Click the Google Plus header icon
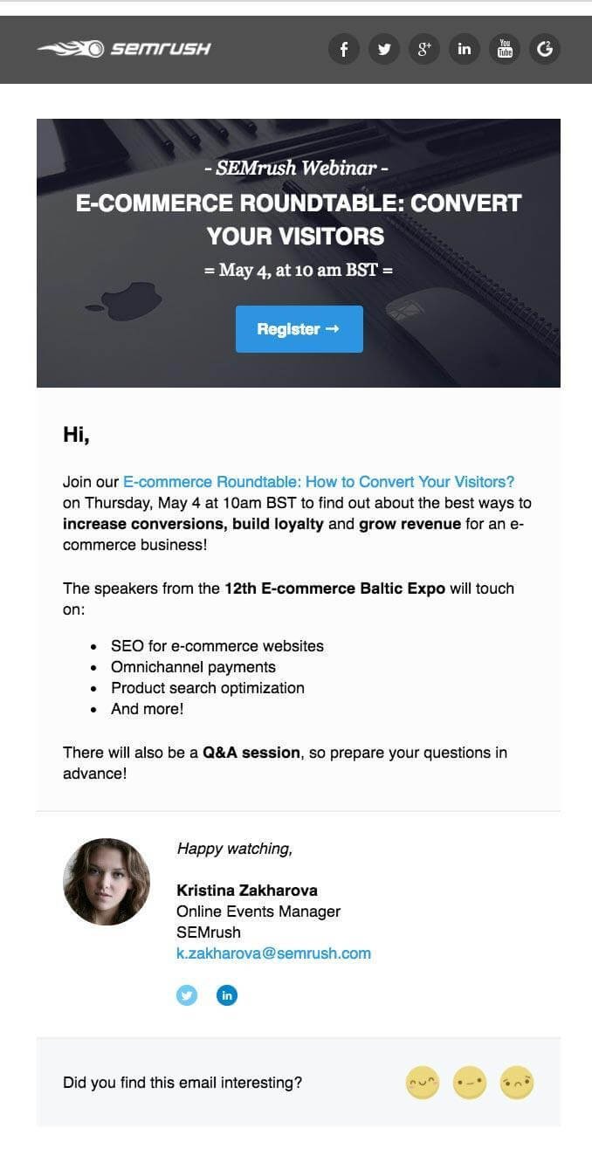 click(424, 49)
